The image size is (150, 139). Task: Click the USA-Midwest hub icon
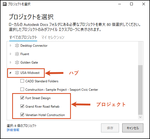[17, 73]
